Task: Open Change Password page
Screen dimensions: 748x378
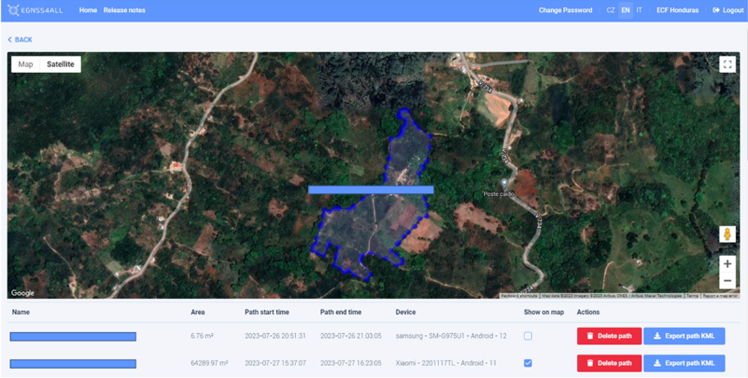Action: (x=565, y=10)
